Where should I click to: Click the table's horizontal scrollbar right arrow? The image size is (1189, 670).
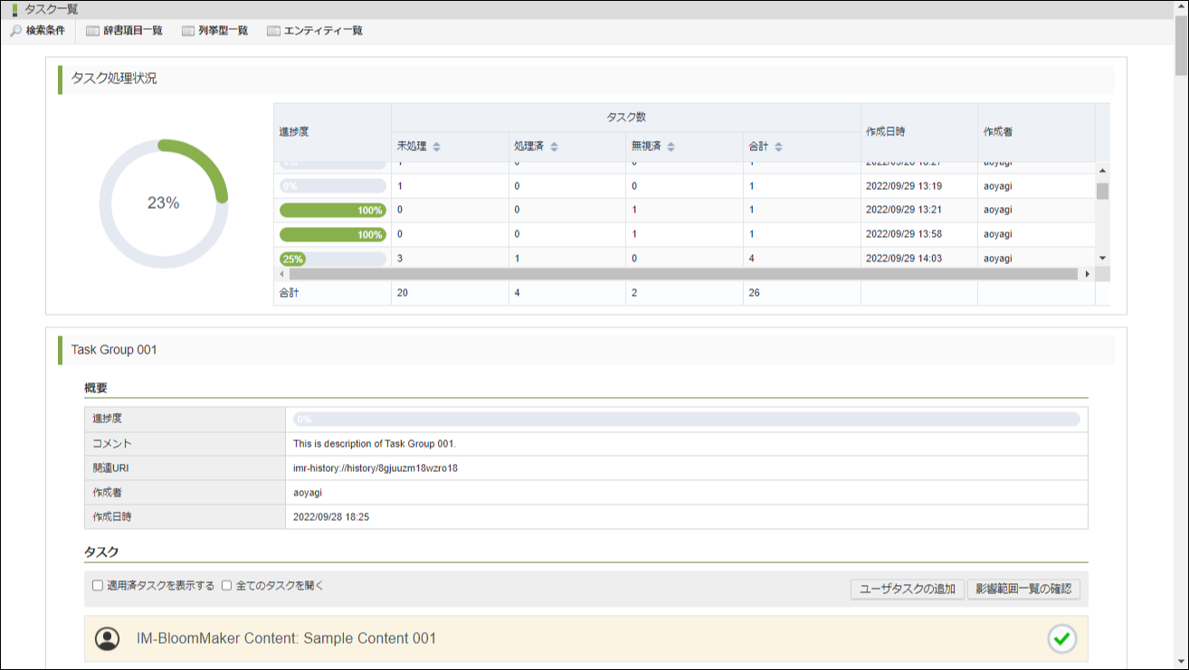[1087, 274]
